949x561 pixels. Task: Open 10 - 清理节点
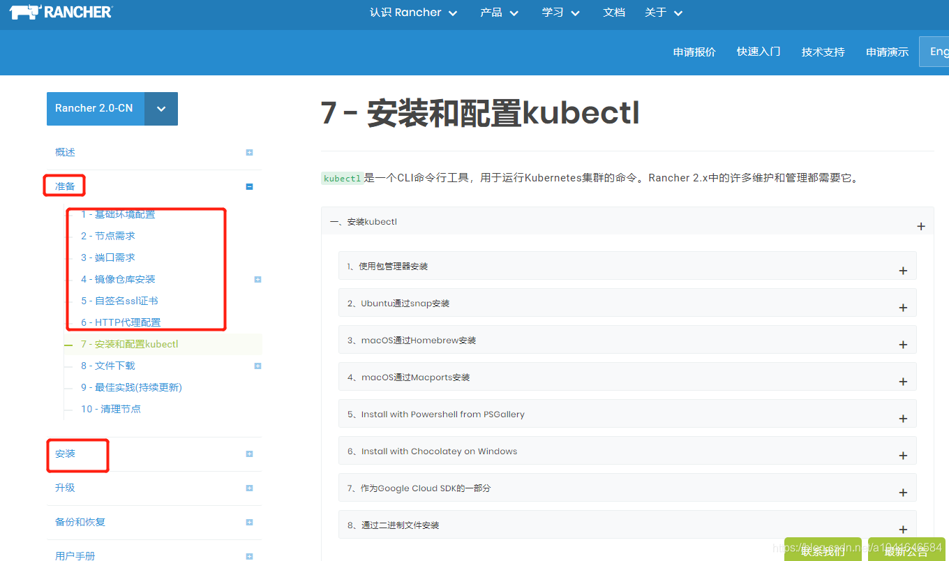[x=111, y=409]
